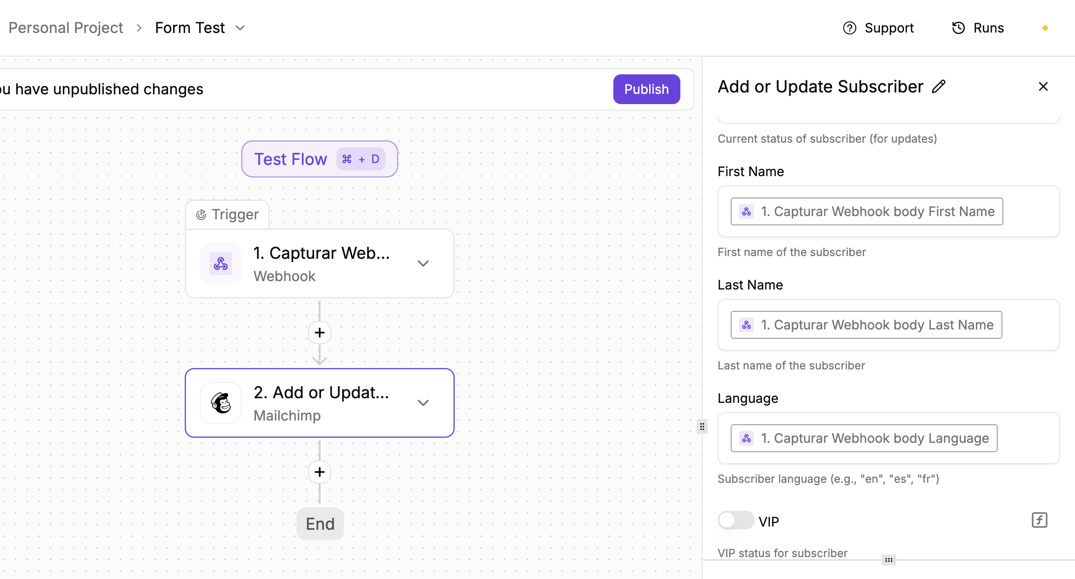Click the Language input field
1075x579 pixels.
point(1026,438)
